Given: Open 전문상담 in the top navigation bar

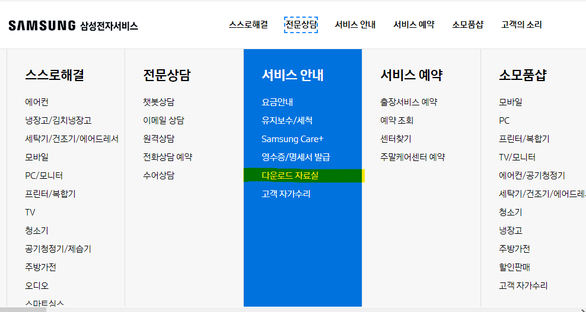Looking at the screenshot, I should pyautogui.click(x=301, y=25).
